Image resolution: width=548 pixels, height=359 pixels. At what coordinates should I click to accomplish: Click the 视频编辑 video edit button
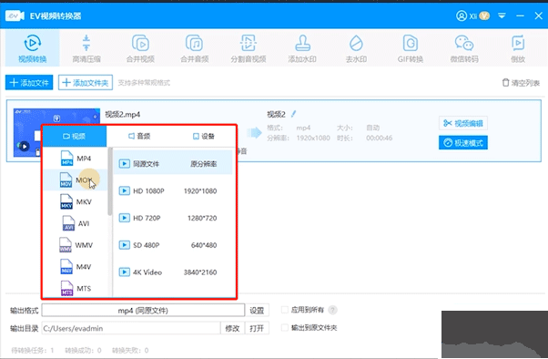463,123
